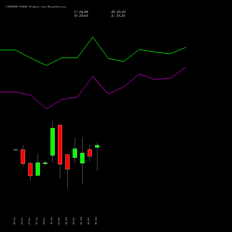
Task: Click the 04 Feb date label
Action: (x=81, y=221)
